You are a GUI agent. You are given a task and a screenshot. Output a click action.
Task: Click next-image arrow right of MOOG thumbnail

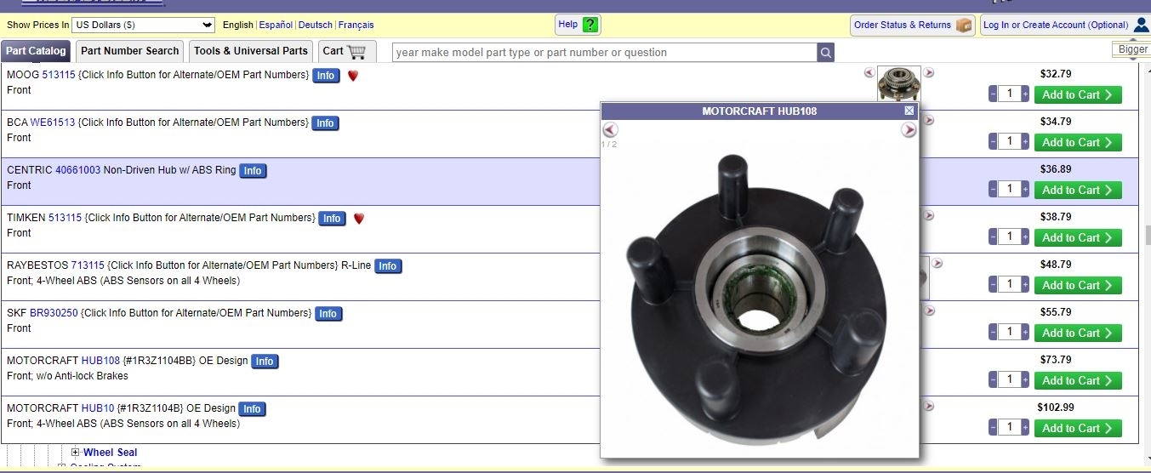tap(929, 73)
